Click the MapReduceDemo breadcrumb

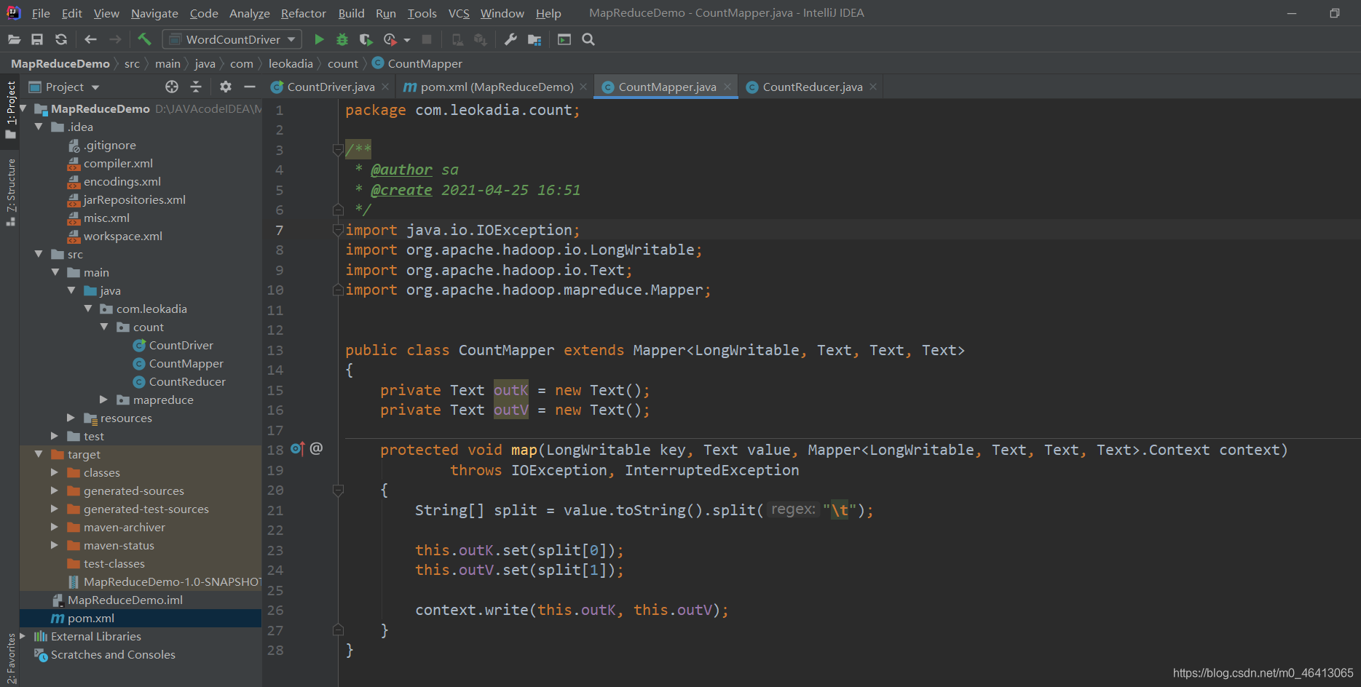(60, 64)
